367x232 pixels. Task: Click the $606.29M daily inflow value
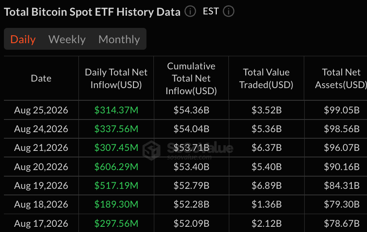116,167
